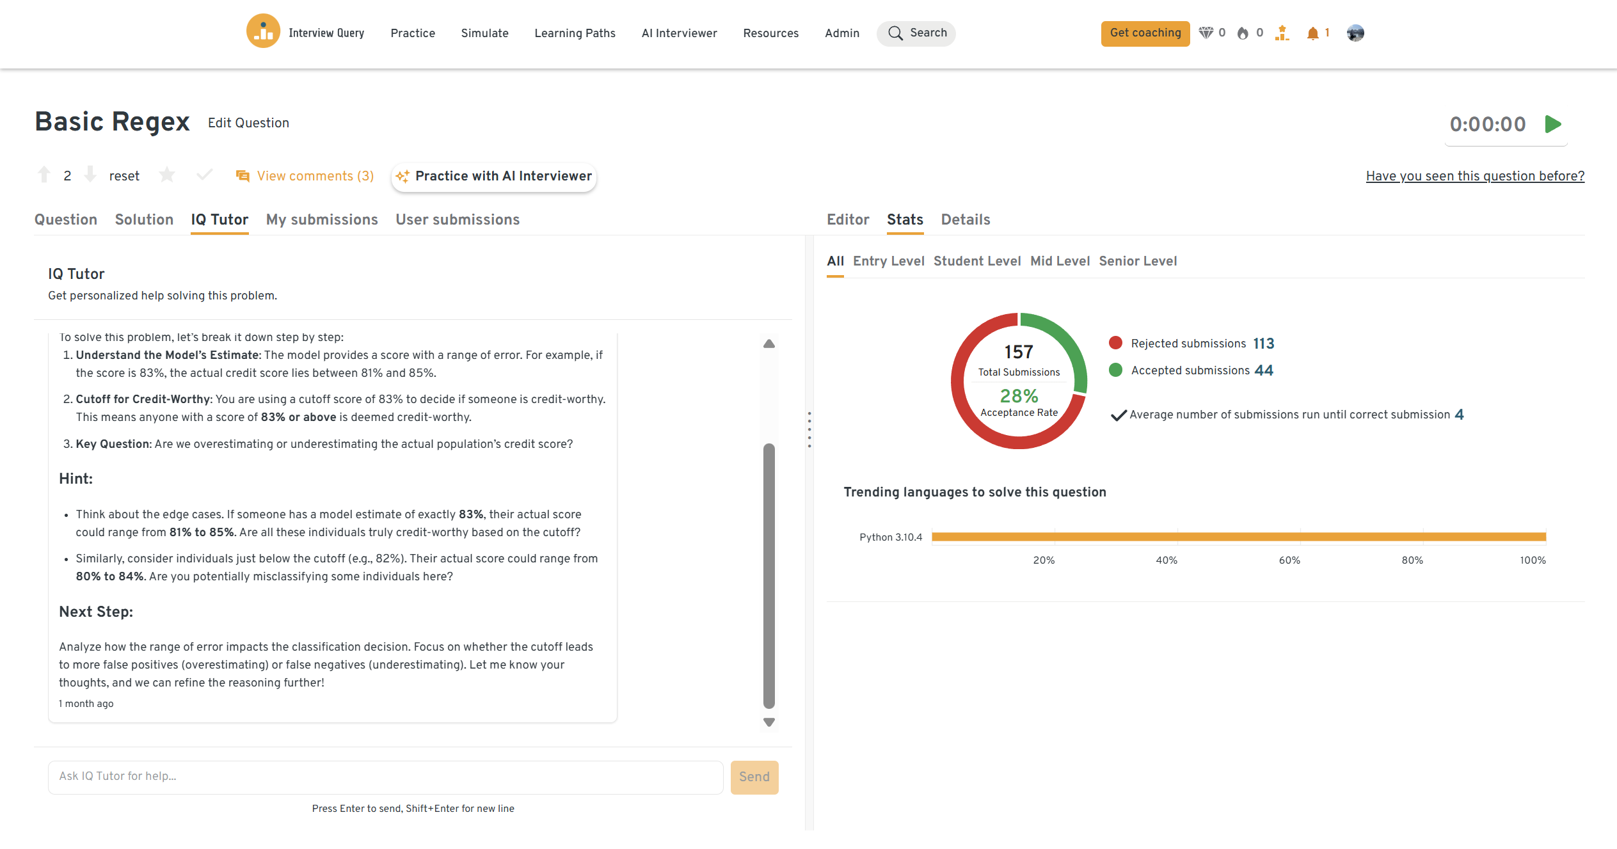Open the notifications bell icon

pyautogui.click(x=1312, y=33)
